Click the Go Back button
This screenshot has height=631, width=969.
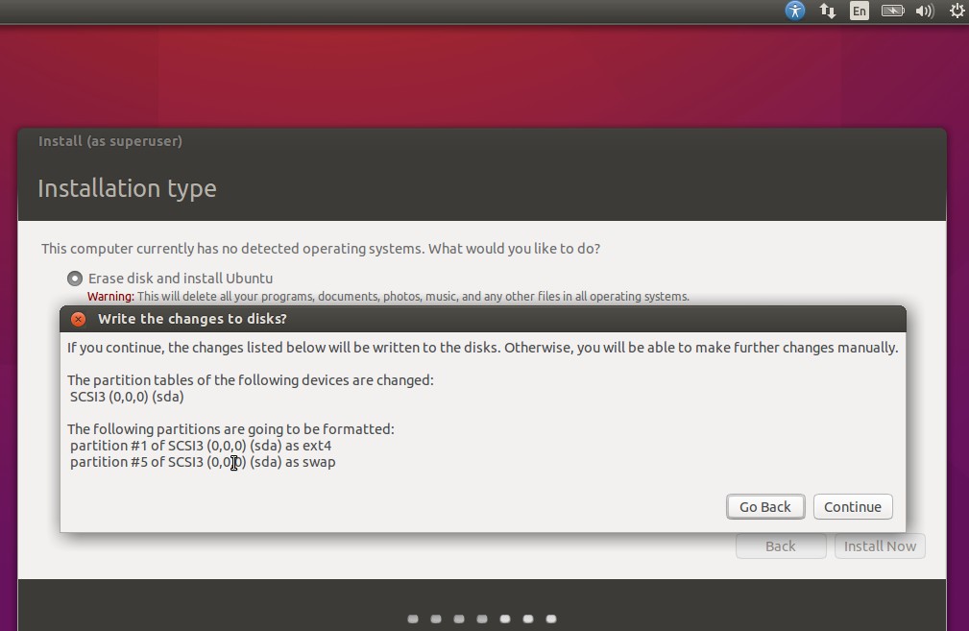pos(765,507)
